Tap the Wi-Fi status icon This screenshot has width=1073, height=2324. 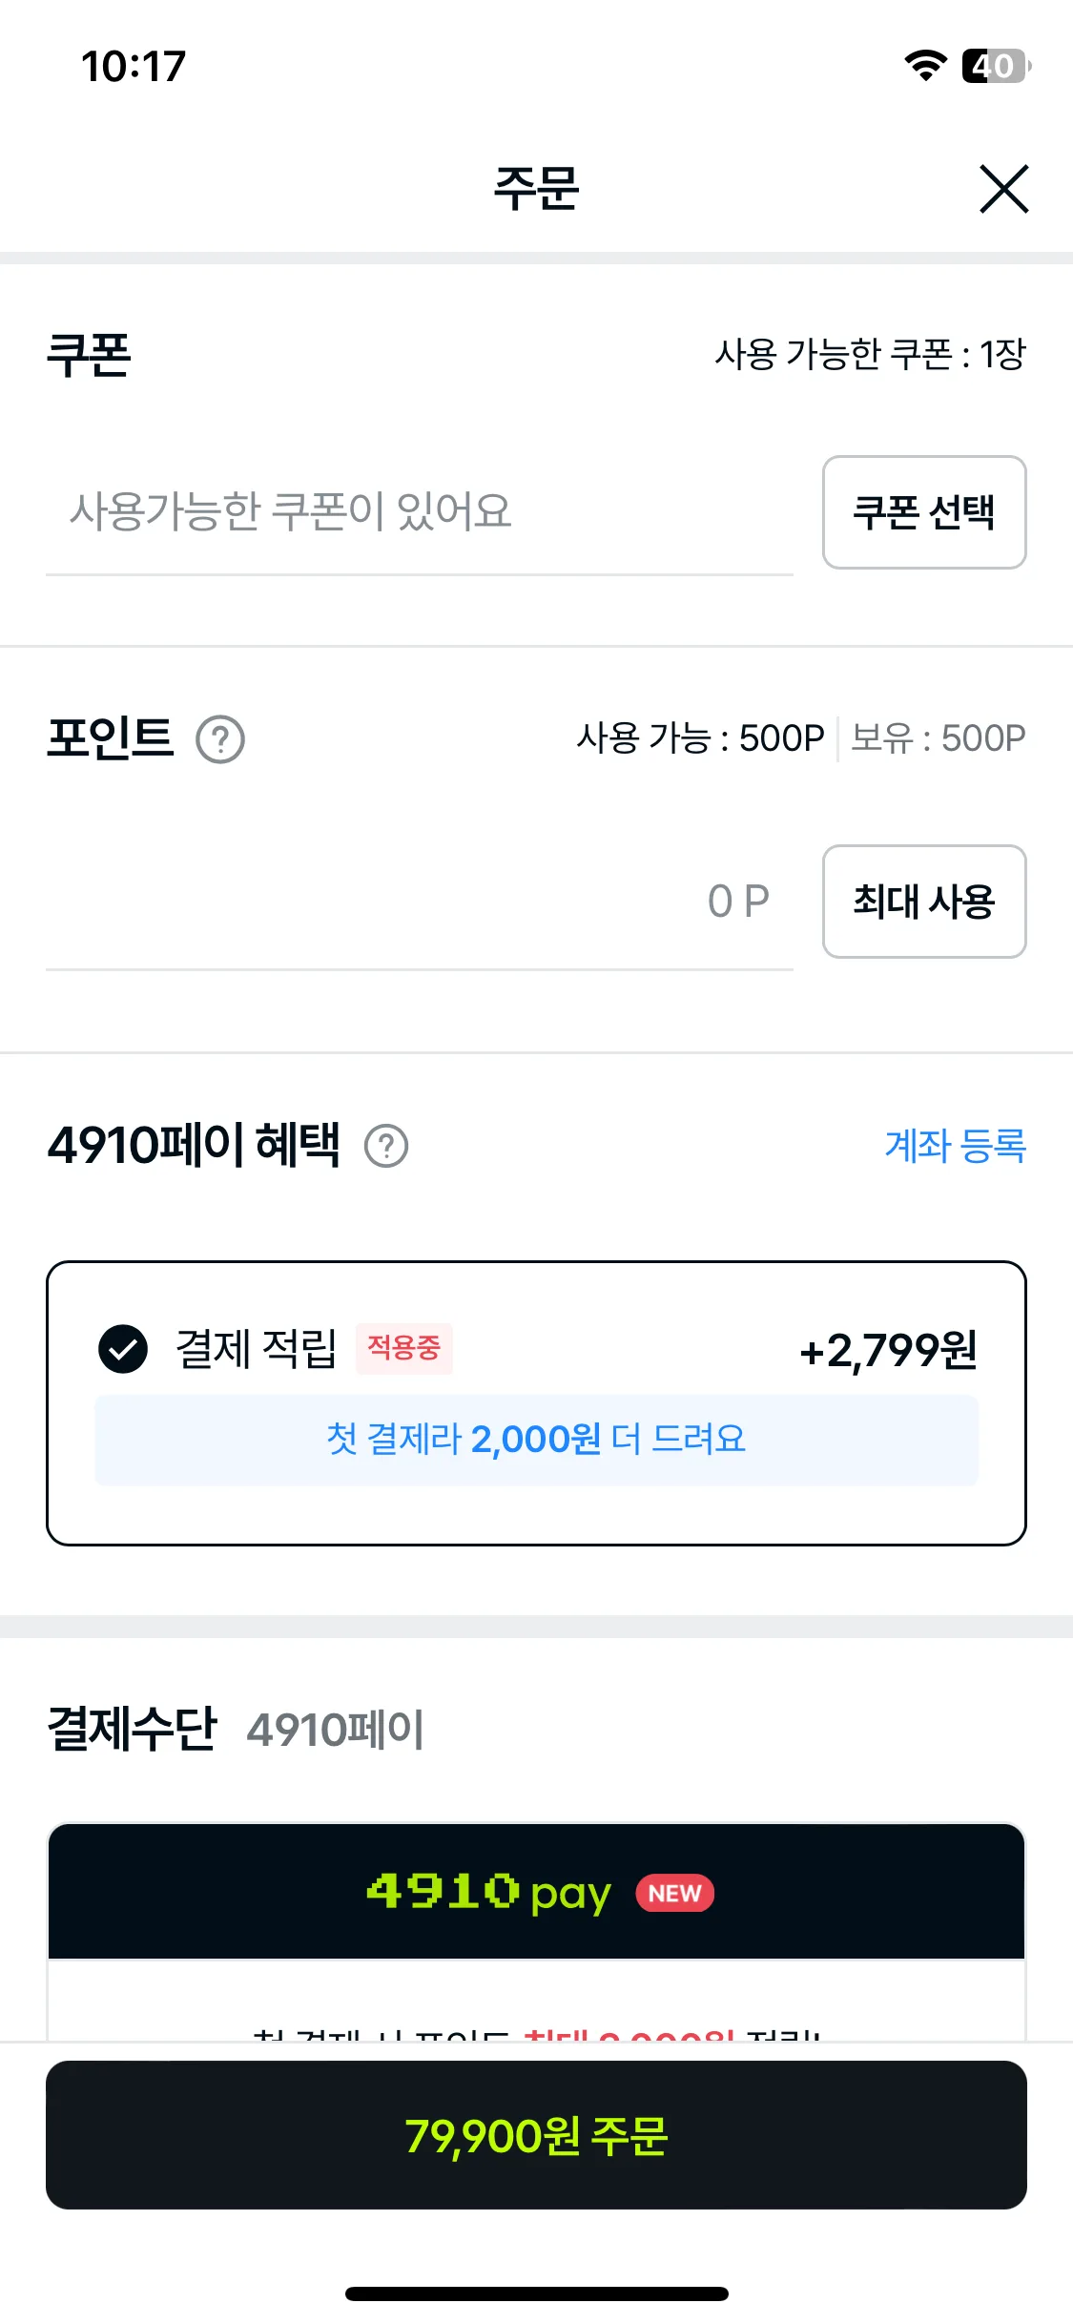point(925,65)
